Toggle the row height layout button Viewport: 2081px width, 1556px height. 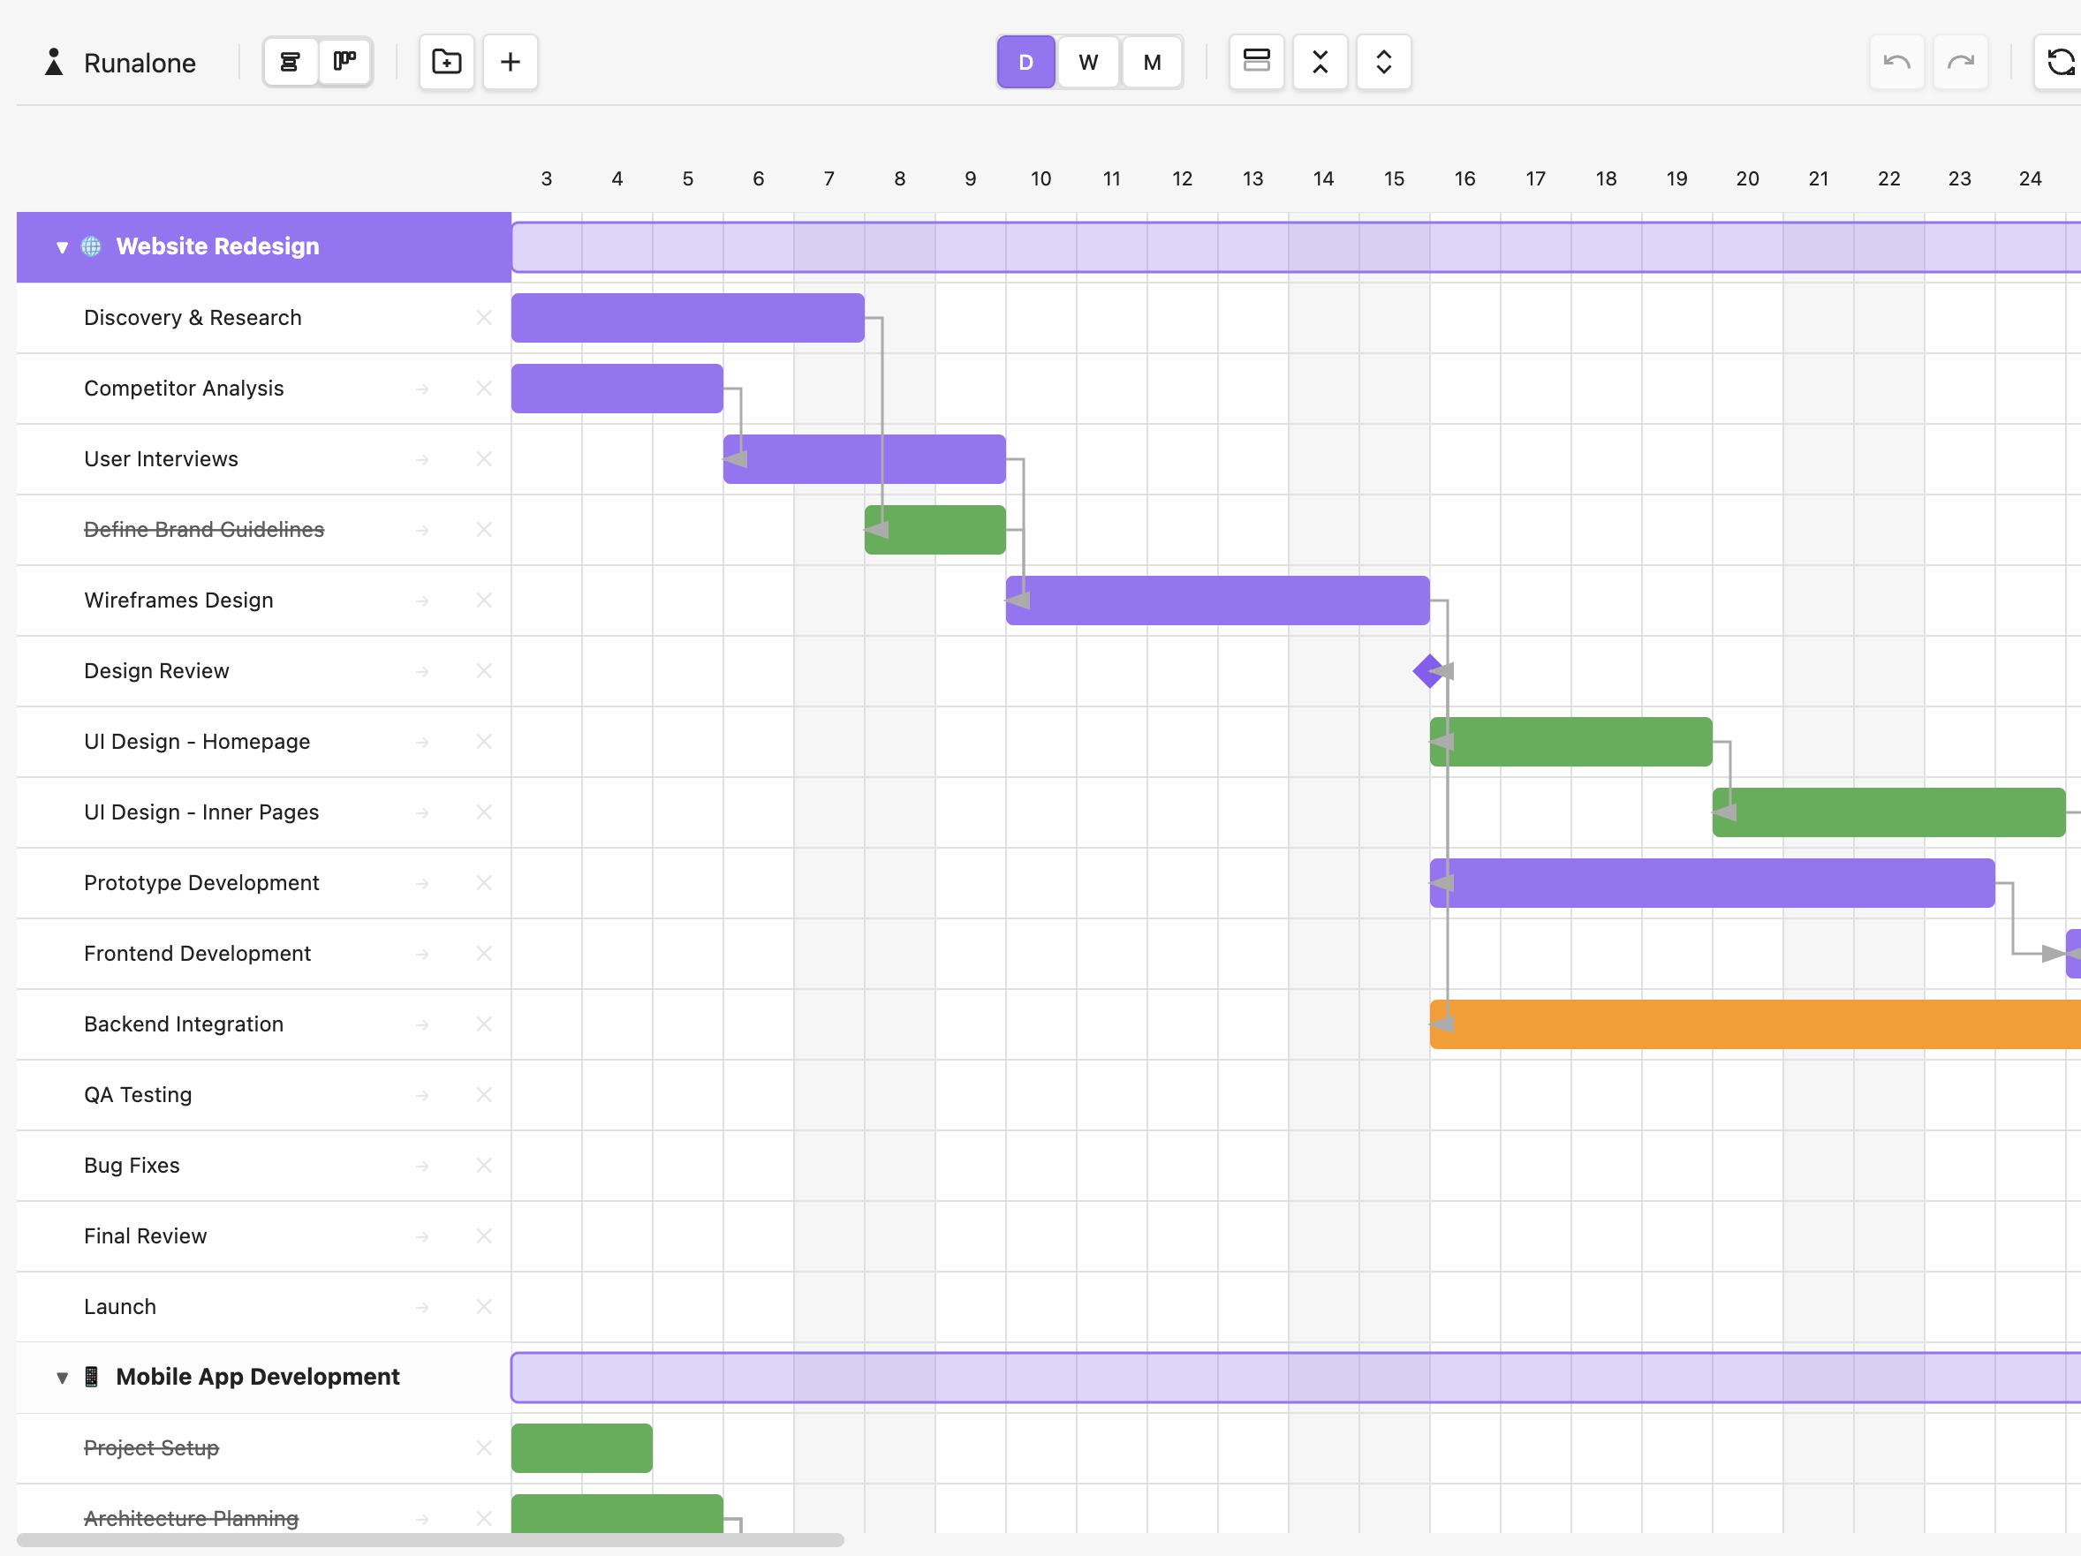(1256, 62)
